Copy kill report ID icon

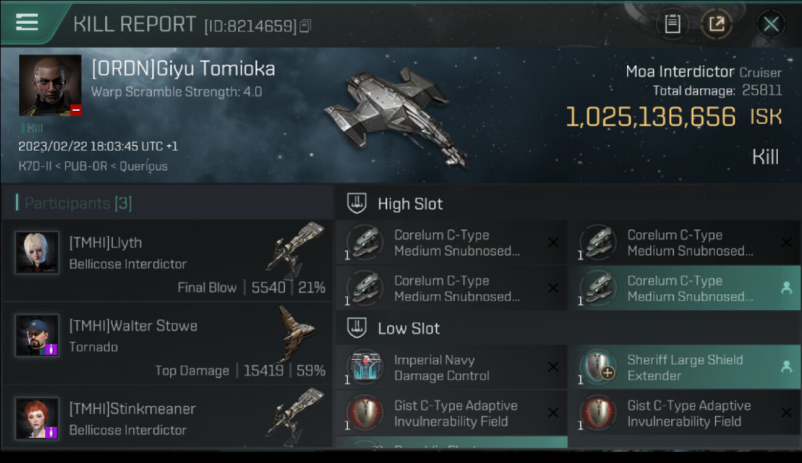[305, 26]
